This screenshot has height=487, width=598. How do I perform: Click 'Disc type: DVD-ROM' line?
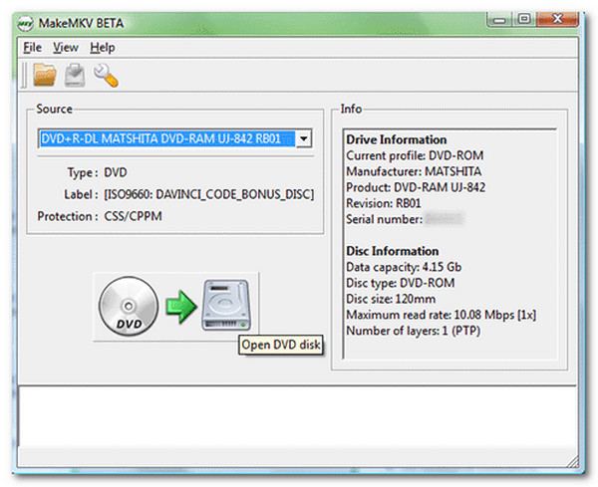pos(400,283)
